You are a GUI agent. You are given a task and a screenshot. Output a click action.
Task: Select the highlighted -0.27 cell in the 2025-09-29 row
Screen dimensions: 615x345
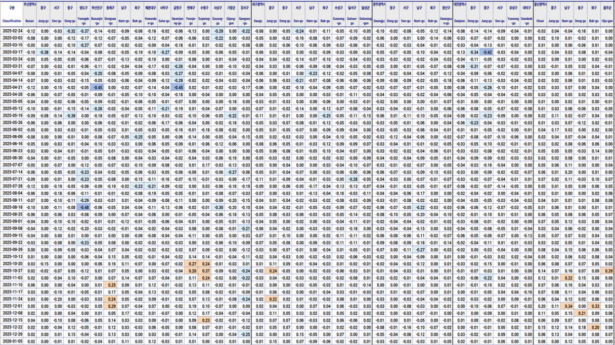point(419,249)
